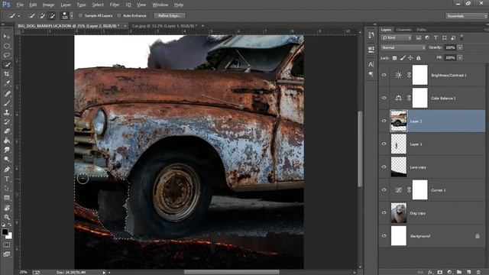
Task: Click the Refine Edge button
Action: click(x=170, y=15)
